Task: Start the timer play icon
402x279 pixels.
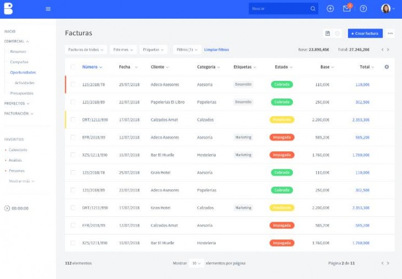Action: click(x=7, y=209)
